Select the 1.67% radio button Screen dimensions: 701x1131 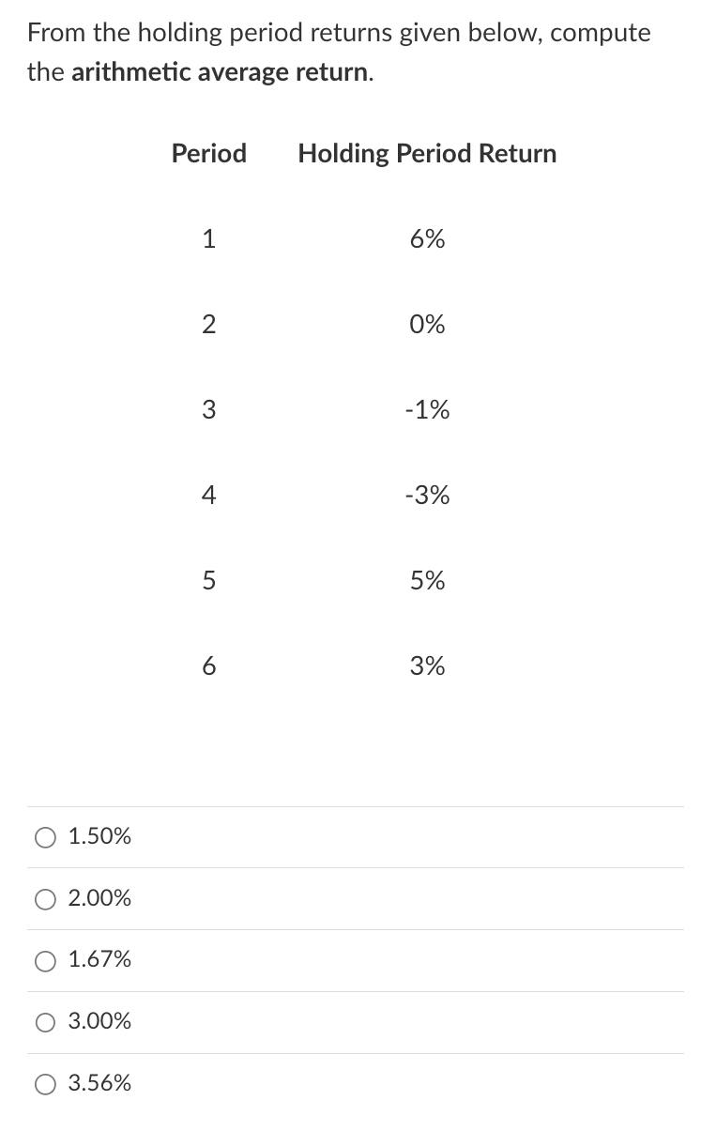(45, 960)
